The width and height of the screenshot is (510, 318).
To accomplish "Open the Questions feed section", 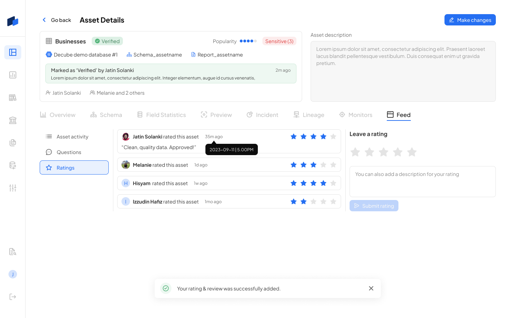I will [x=69, y=152].
